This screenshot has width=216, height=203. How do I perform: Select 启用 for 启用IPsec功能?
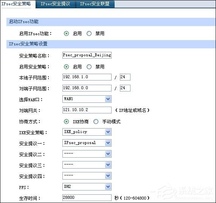coord(67,33)
